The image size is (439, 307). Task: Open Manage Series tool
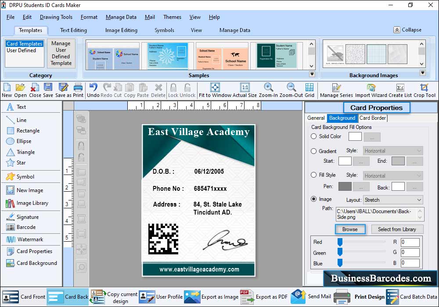click(x=336, y=90)
